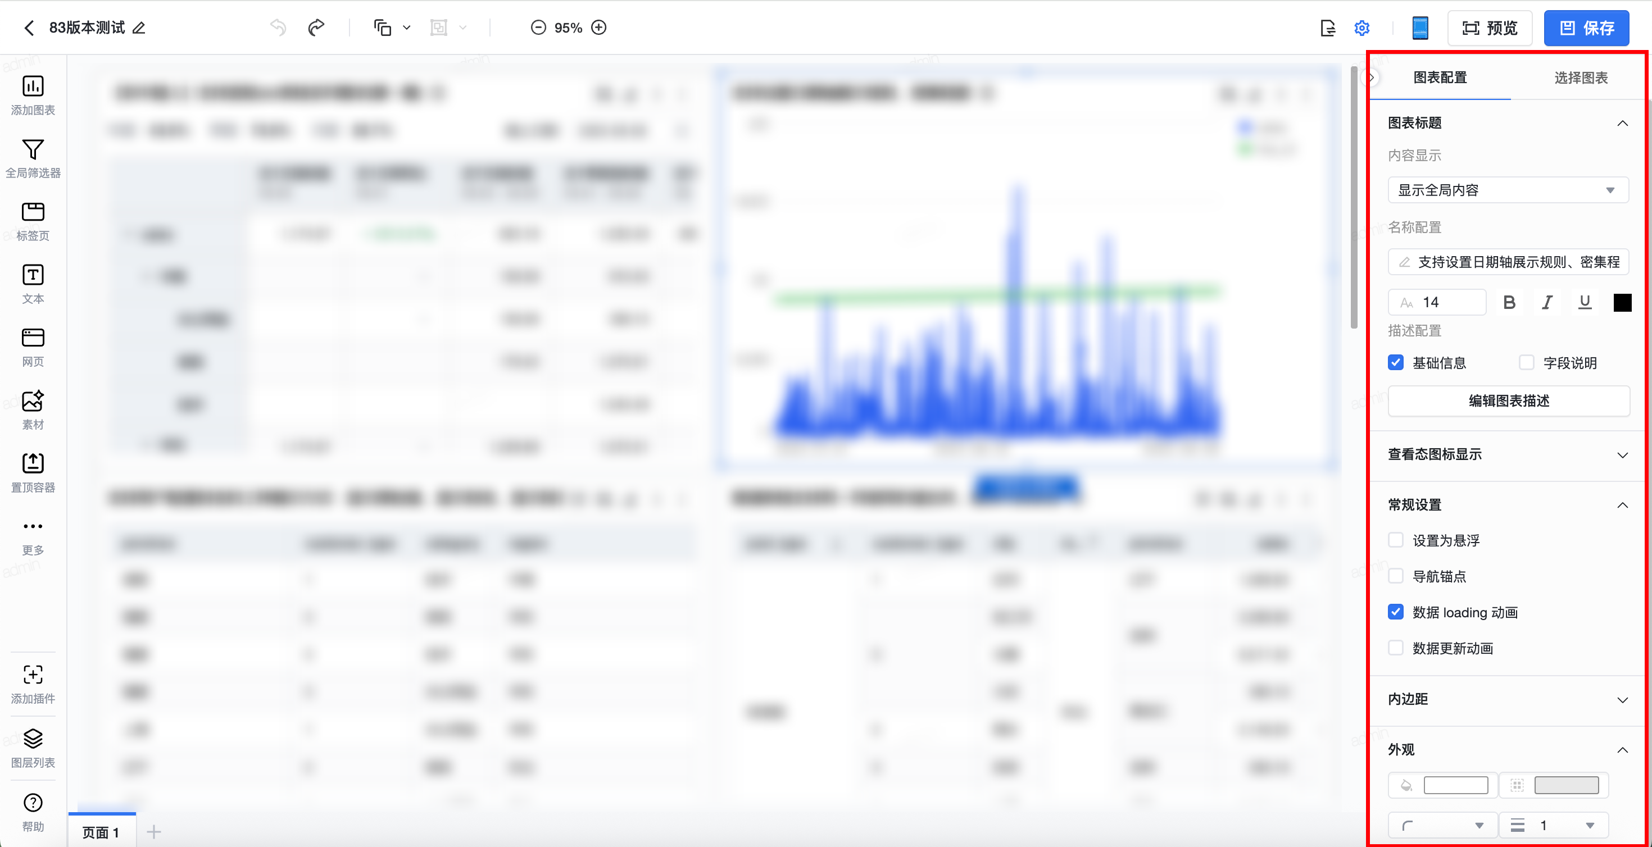
Task: Redo the last action
Action: pos(316,28)
